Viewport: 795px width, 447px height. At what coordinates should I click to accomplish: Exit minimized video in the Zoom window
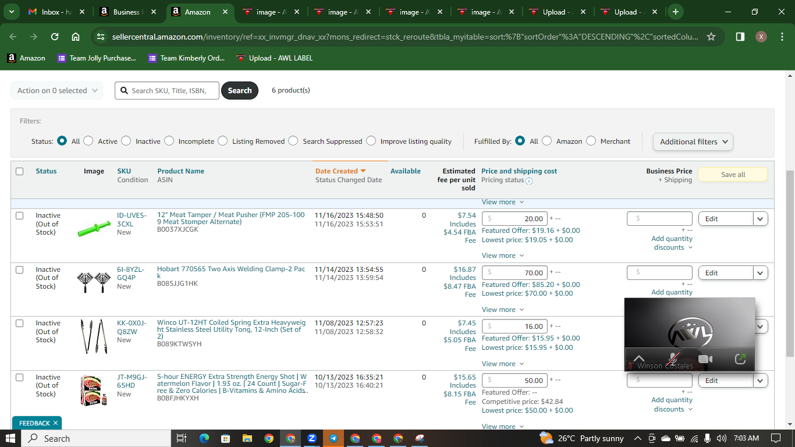click(740, 359)
